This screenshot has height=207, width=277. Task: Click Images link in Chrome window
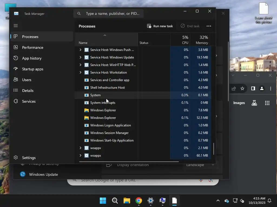[x=239, y=103]
